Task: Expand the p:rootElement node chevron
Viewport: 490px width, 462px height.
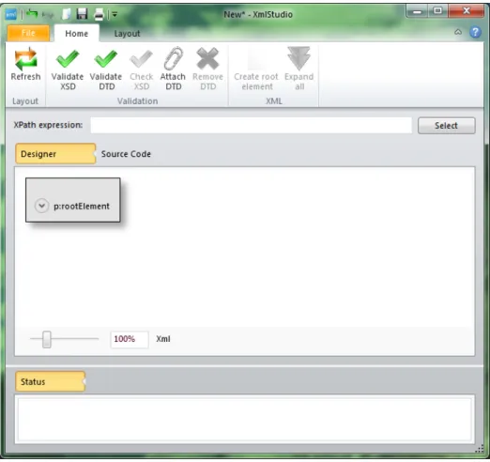Action: coord(41,206)
